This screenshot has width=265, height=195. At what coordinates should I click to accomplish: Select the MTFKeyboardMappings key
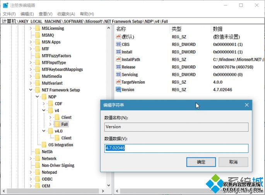[62, 70]
